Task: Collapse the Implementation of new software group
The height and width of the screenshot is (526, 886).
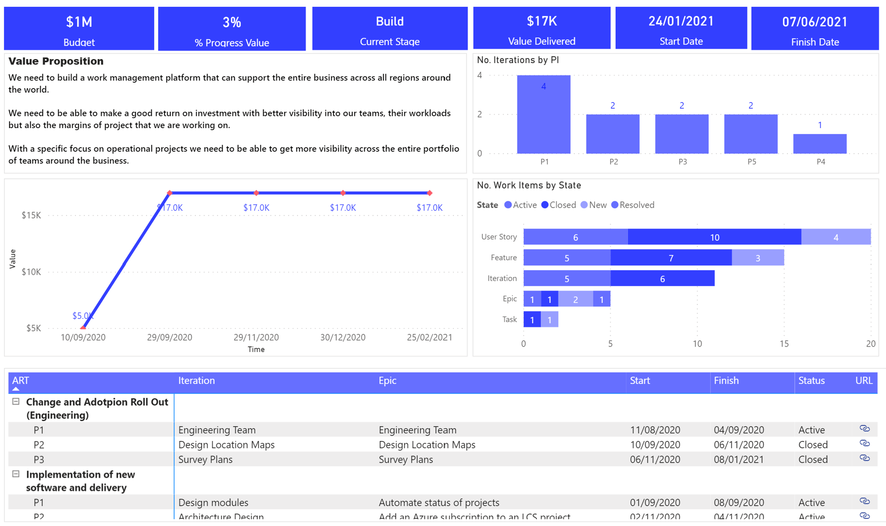Action: pos(16,474)
